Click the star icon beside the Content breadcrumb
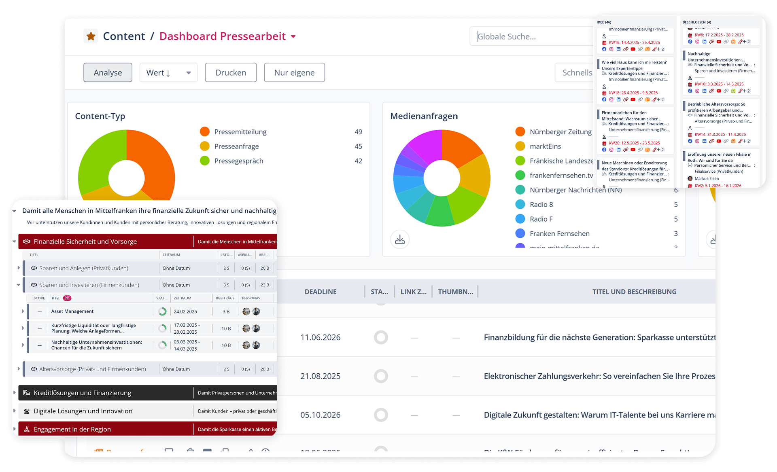Screen dimensions: 777x472 91,36
